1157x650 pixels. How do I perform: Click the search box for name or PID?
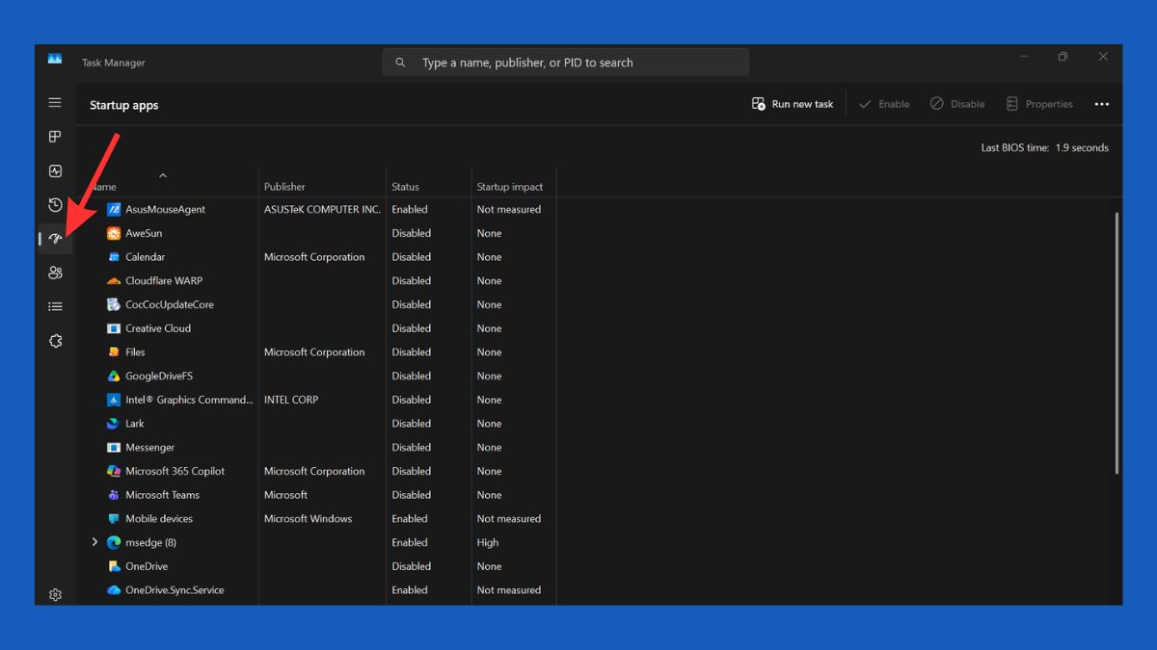[566, 63]
